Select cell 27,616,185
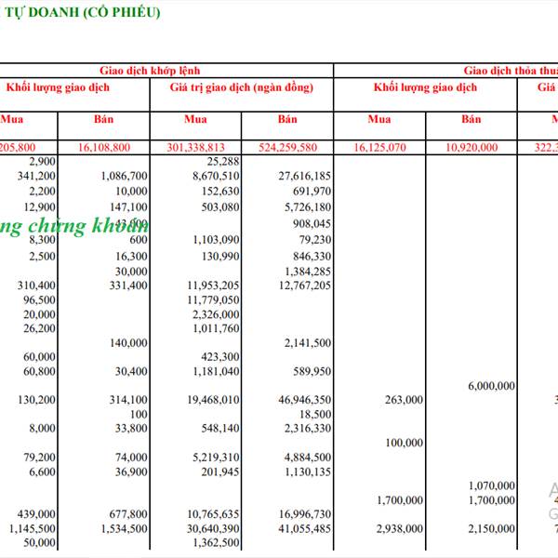This screenshot has width=558, height=558. (305, 176)
